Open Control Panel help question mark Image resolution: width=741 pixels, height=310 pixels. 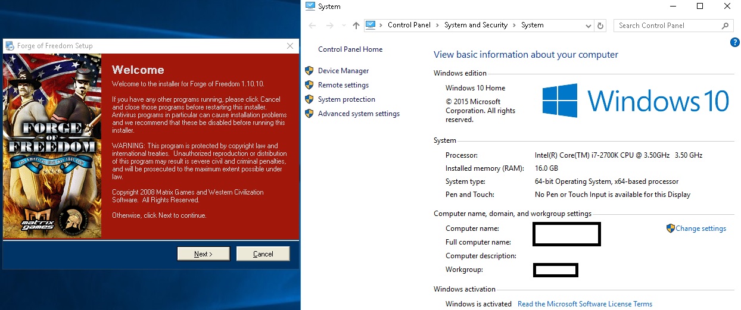735,43
